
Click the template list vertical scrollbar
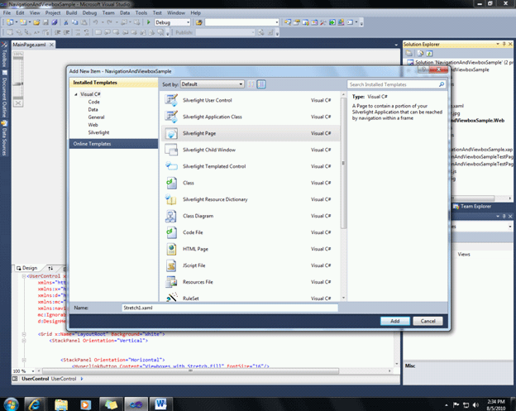(343, 165)
